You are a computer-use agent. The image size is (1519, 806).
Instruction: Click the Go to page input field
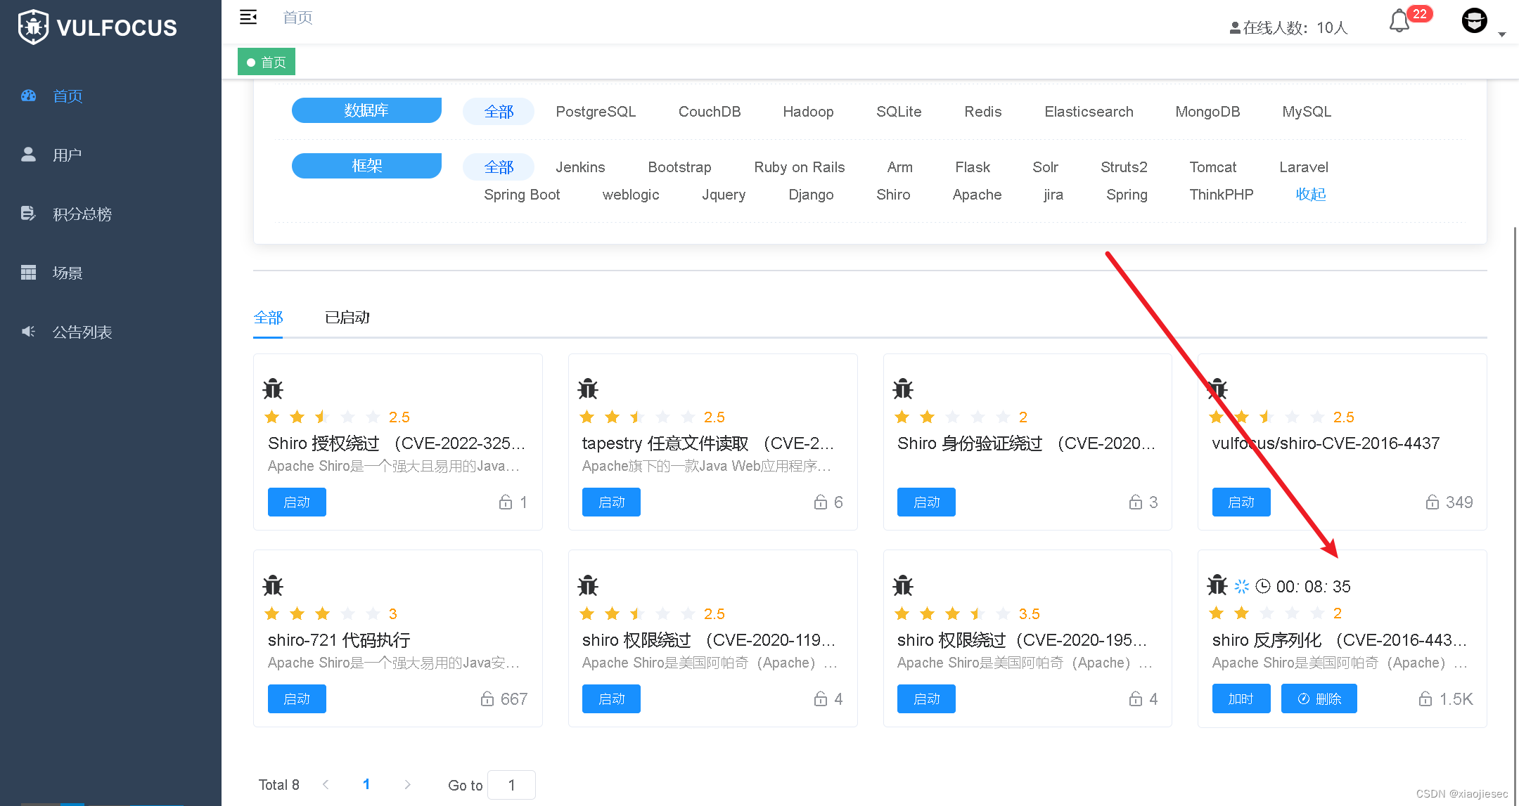511,785
